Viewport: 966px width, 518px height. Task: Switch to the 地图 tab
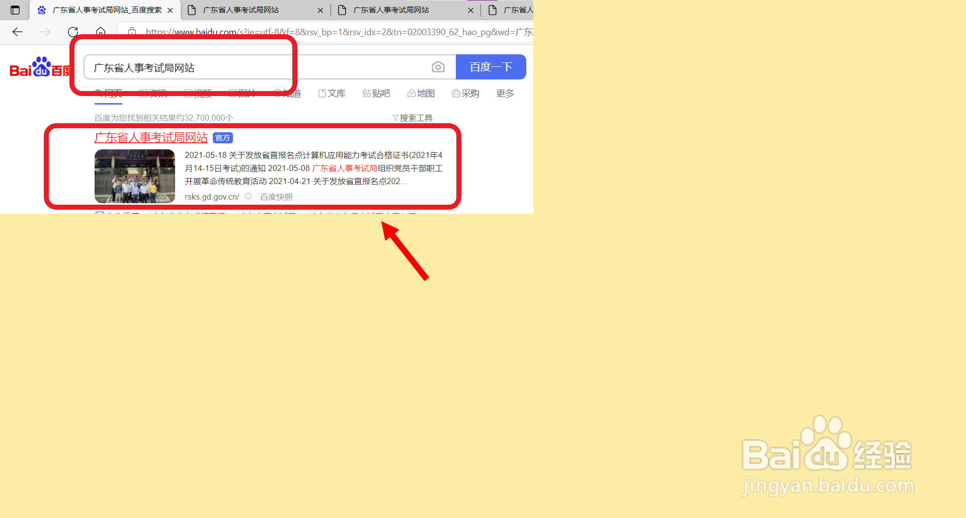pos(421,94)
